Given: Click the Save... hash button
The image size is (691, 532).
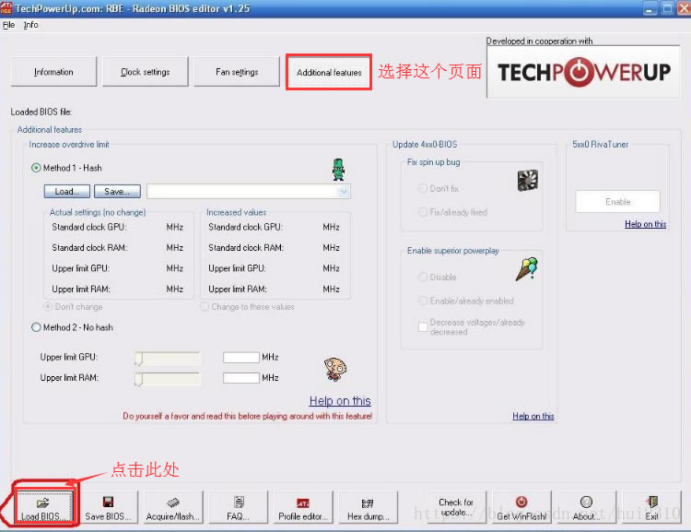Looking at the screenshot, I should click(x=117, y=192).
